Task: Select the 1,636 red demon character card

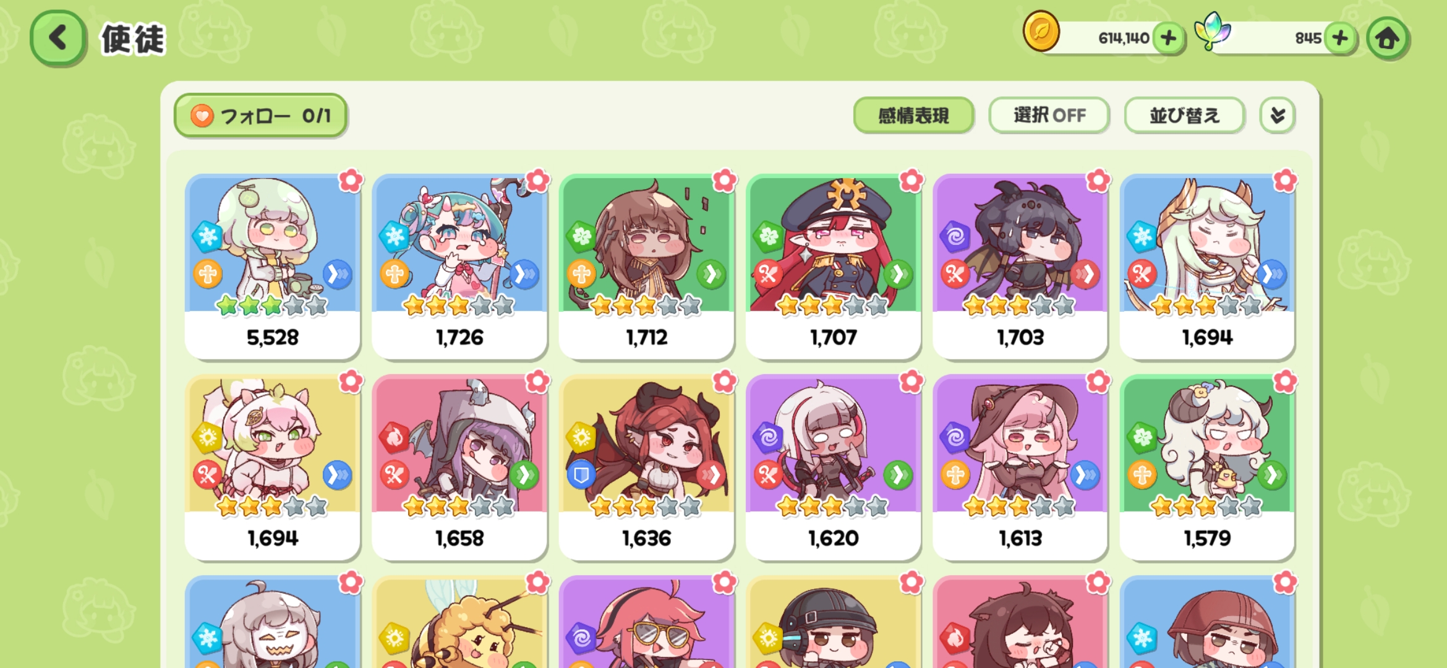Action: click(646, 468)
